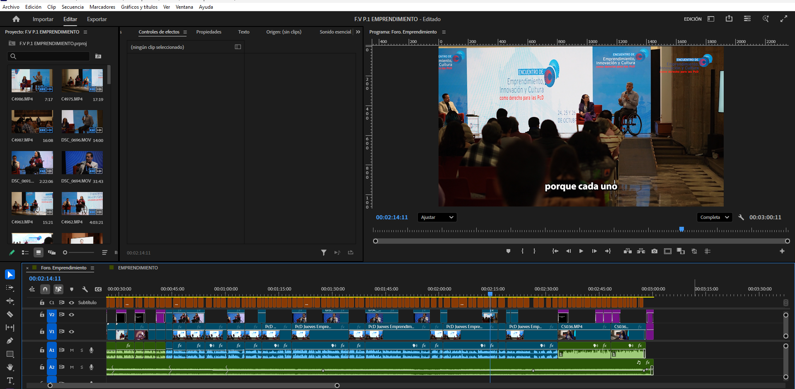Solo audio track A1
This screenshot has width=795, height=389.
pos(82,350)
